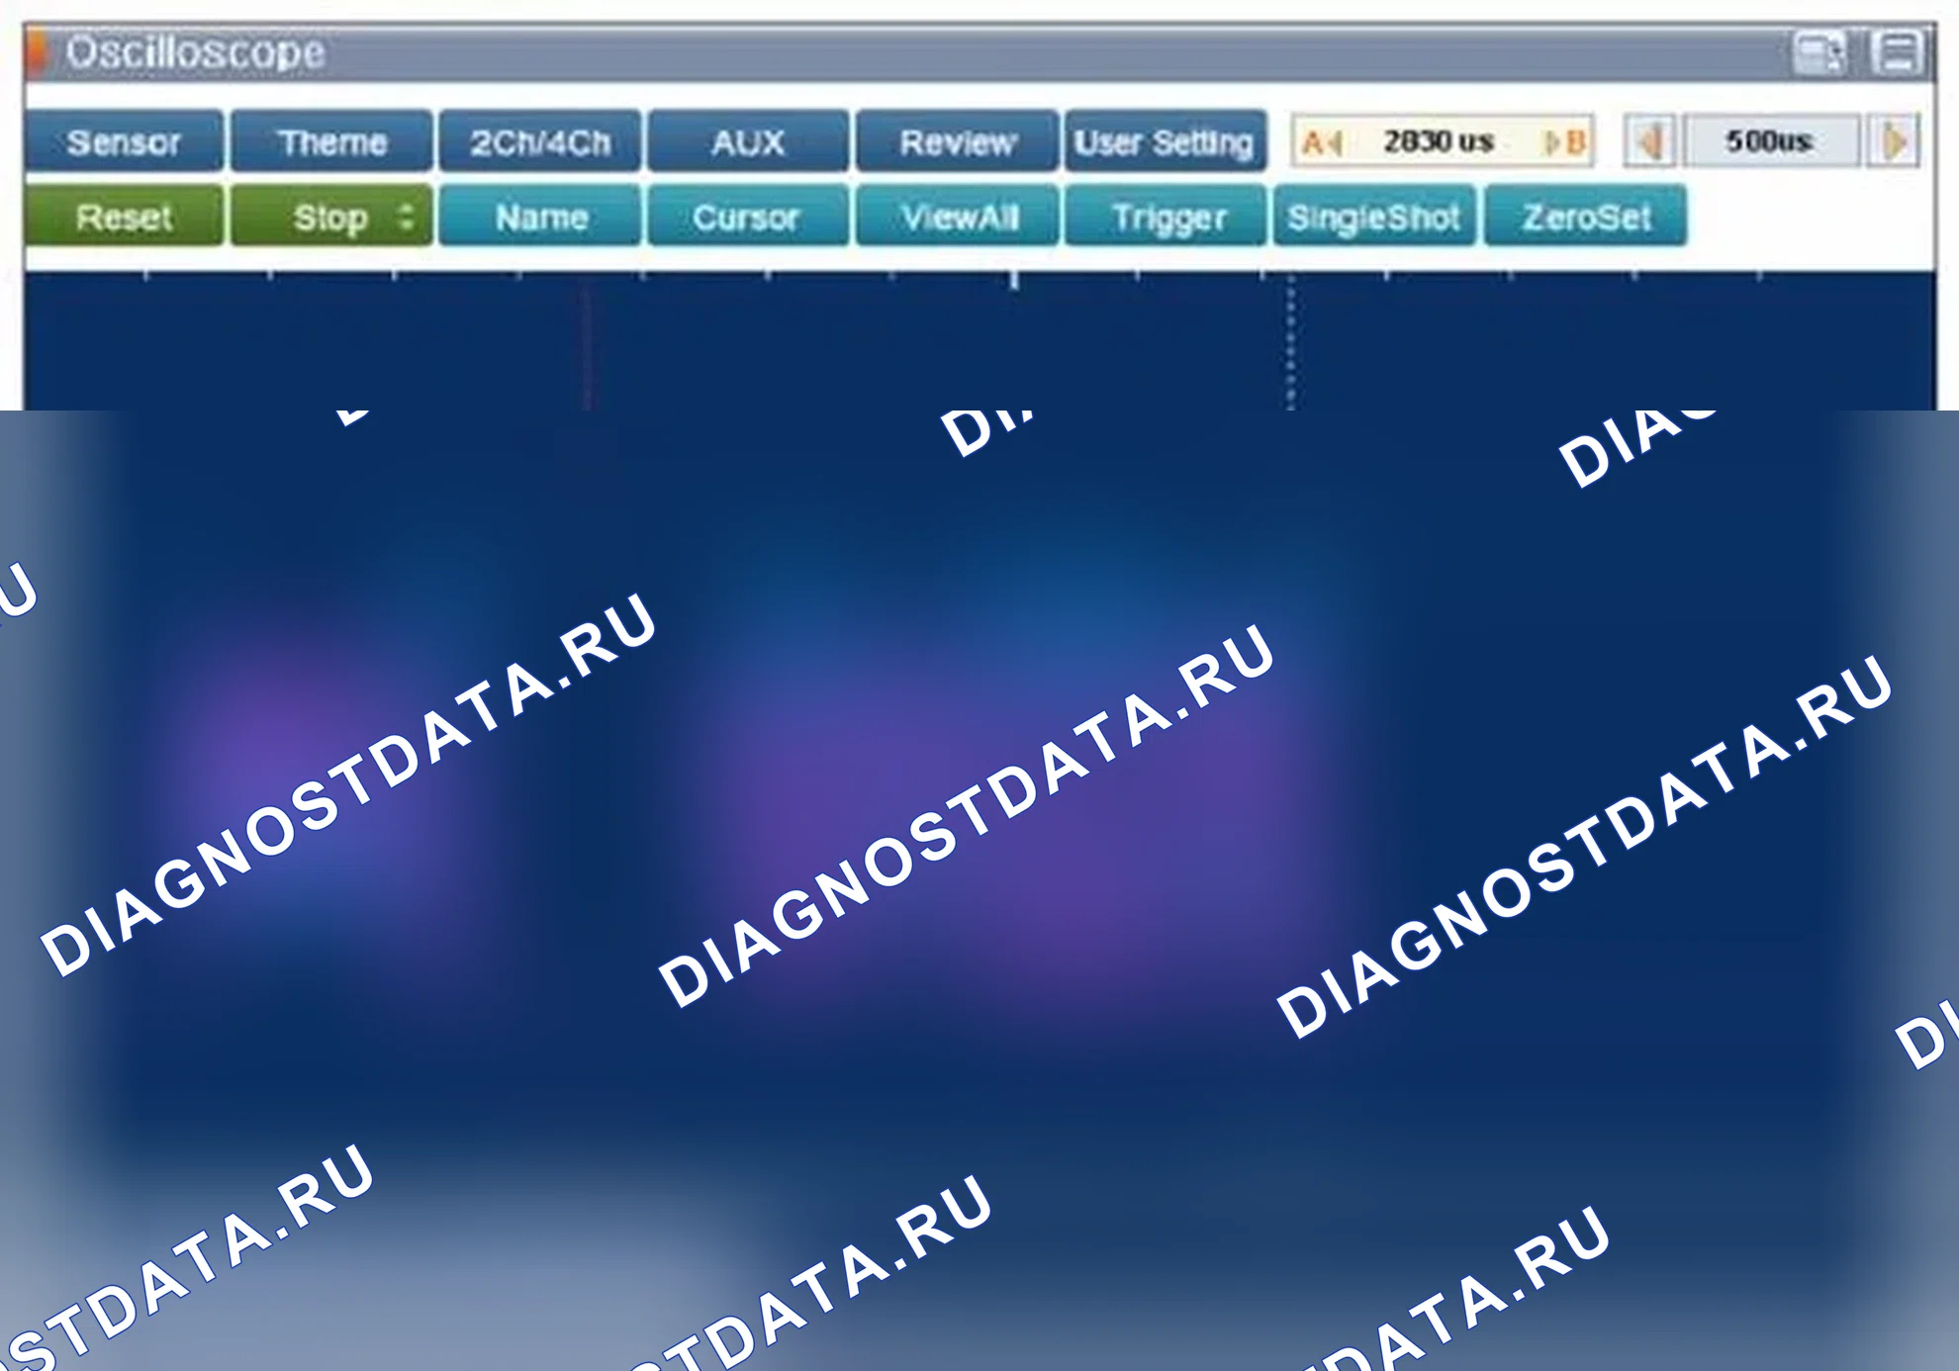The height and width of the screenshot is (1371, 1959).
Task: Click the 2830 us cursor time field
Action: point(1441,141)
